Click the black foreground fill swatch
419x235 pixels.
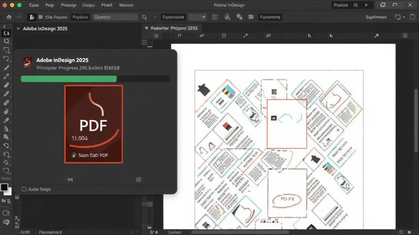(4, 187)
